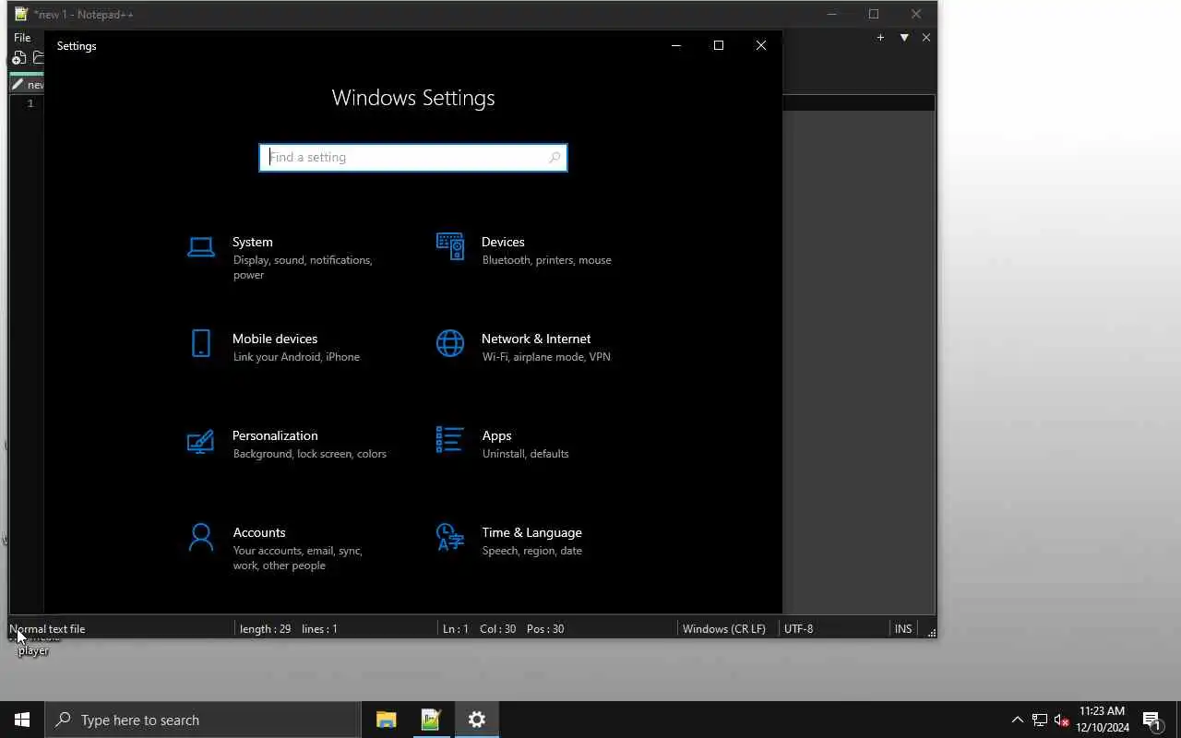Open Action Center notifications icon
This screenshot has height=738, width=1181.
[1151, 720]
